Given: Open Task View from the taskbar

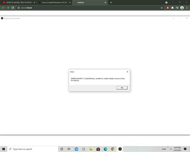Looking at the screenshot, I should (69, 149).
